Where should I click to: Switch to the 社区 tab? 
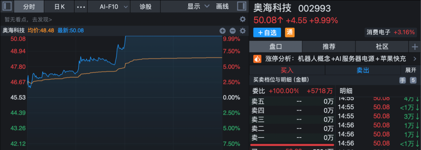pyautogui.click(x=382, y=47)
